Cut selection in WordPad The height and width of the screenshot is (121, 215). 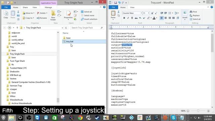click(x=119, y=12)
